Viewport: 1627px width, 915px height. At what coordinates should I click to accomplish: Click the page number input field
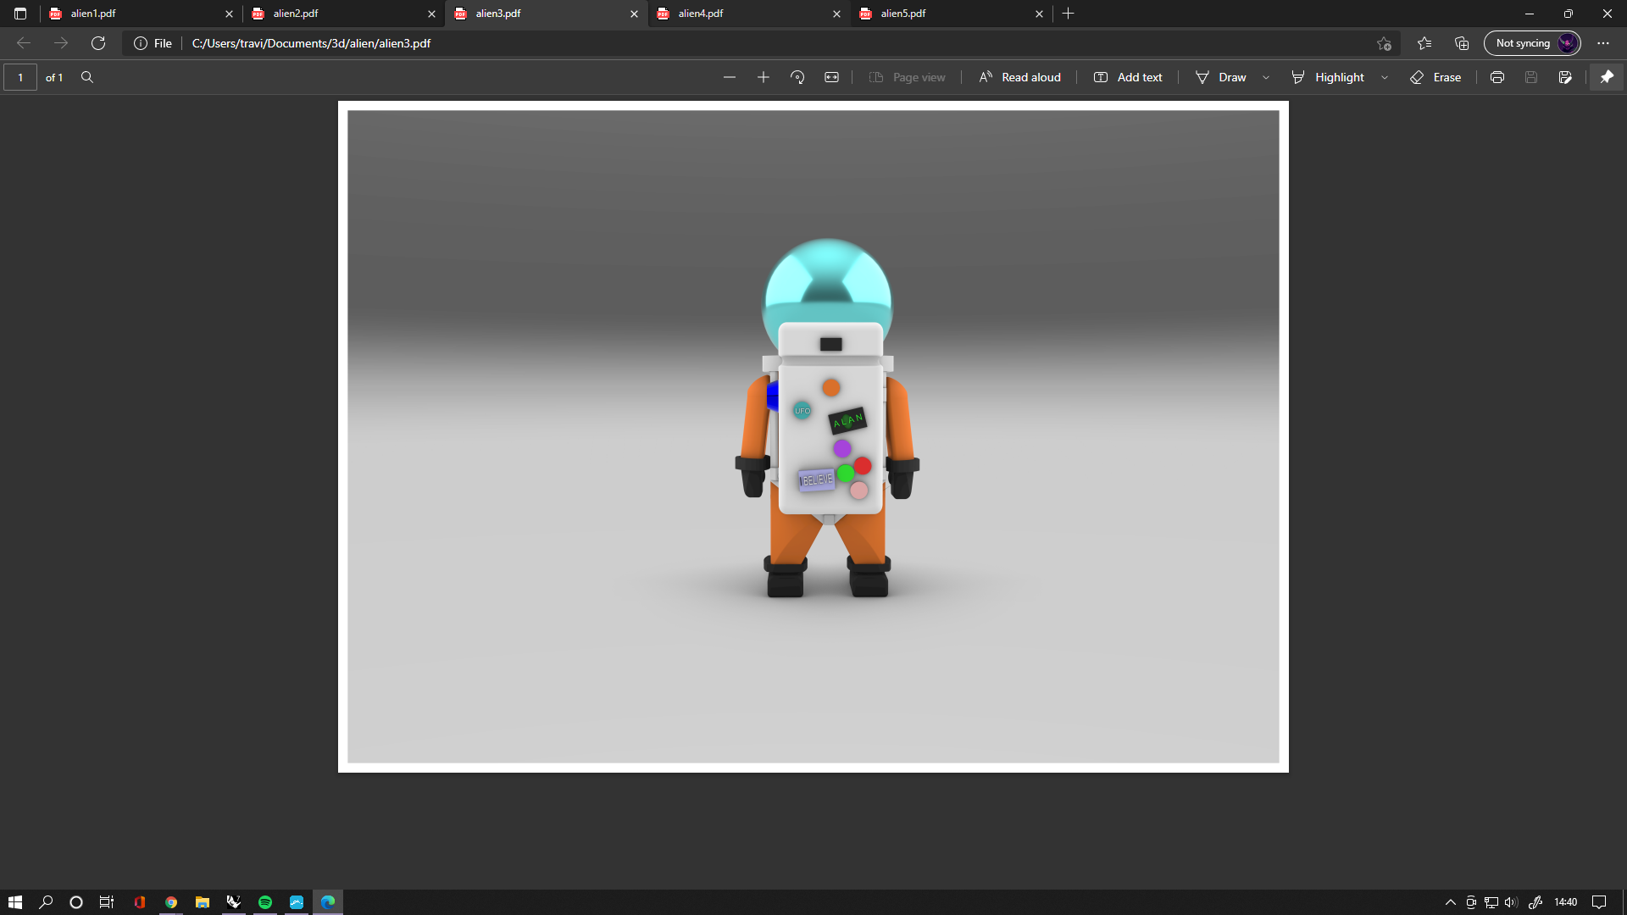coord(20,77)
